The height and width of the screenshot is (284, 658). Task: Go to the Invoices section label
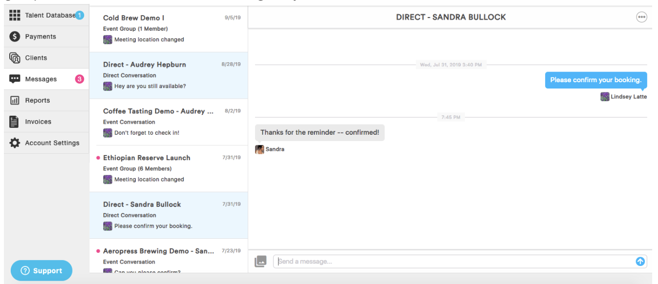[x=38, y=122]
